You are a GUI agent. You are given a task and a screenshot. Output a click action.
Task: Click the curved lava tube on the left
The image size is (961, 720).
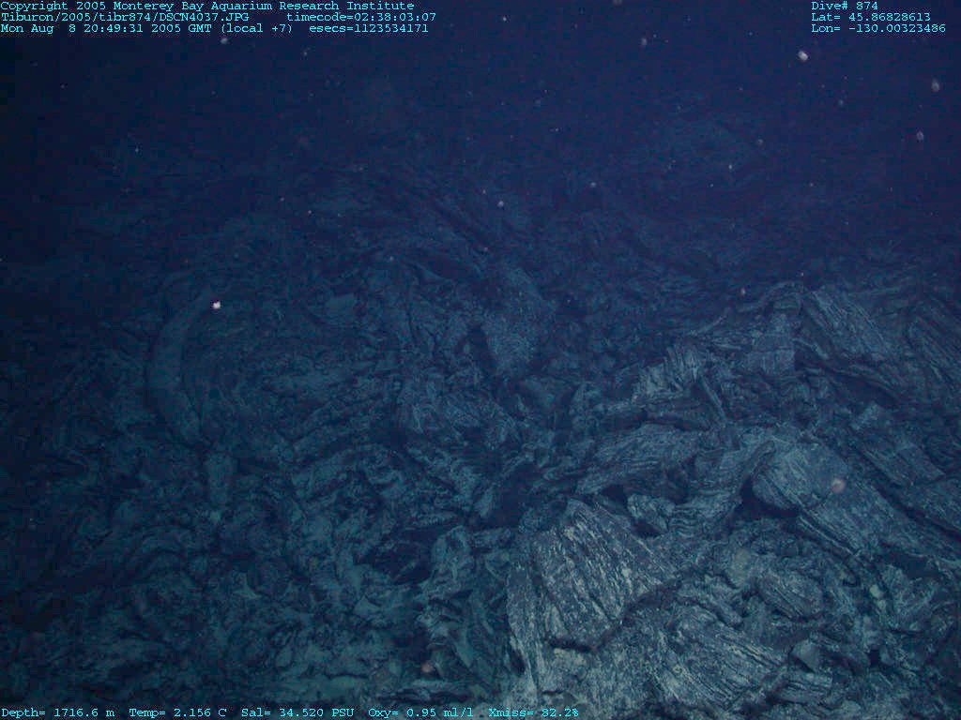(169, 375)
